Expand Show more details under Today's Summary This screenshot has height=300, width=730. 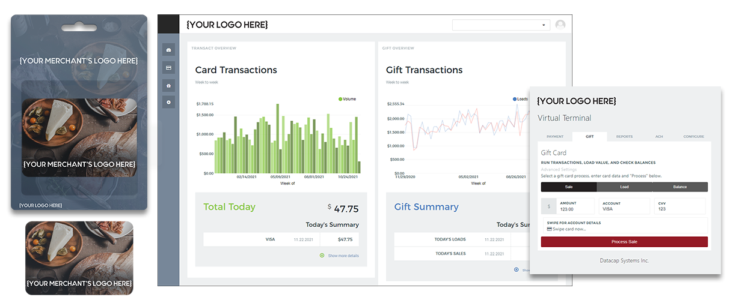[343, 256]
